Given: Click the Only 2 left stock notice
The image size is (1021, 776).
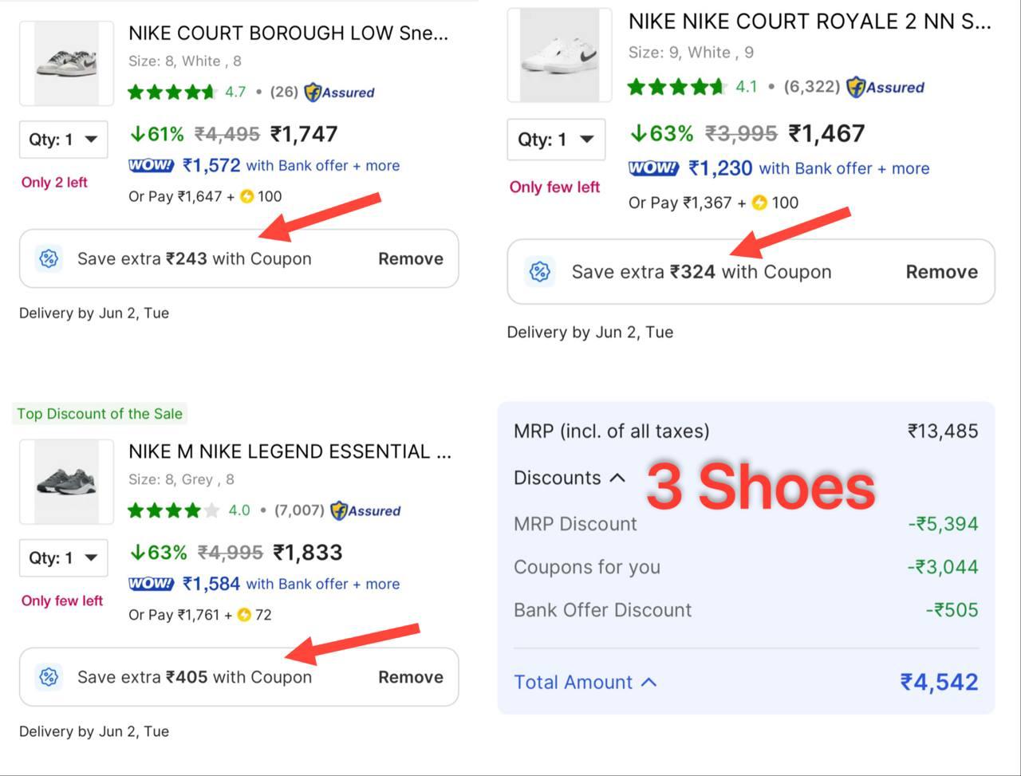Looking at the screenshot, I should click(54, 182).
